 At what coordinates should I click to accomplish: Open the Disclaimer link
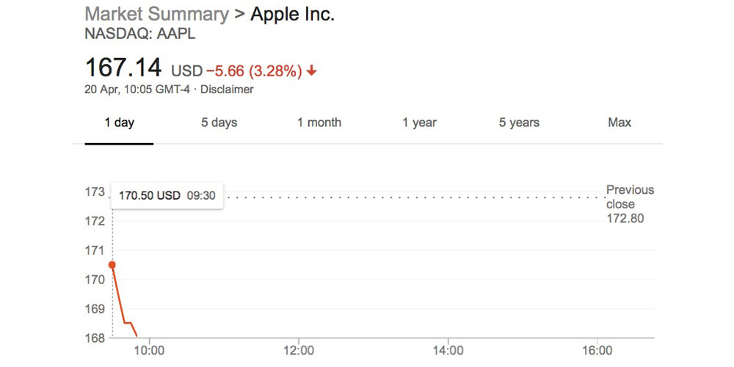point(227,90)
